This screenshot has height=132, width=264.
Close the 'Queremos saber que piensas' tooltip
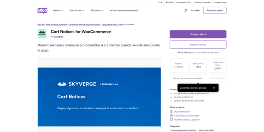tap(214, 88)
